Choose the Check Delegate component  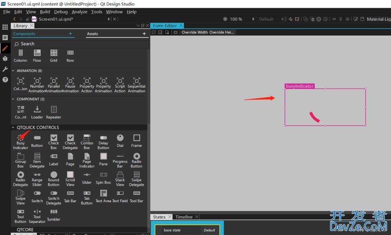coord(70,142)
